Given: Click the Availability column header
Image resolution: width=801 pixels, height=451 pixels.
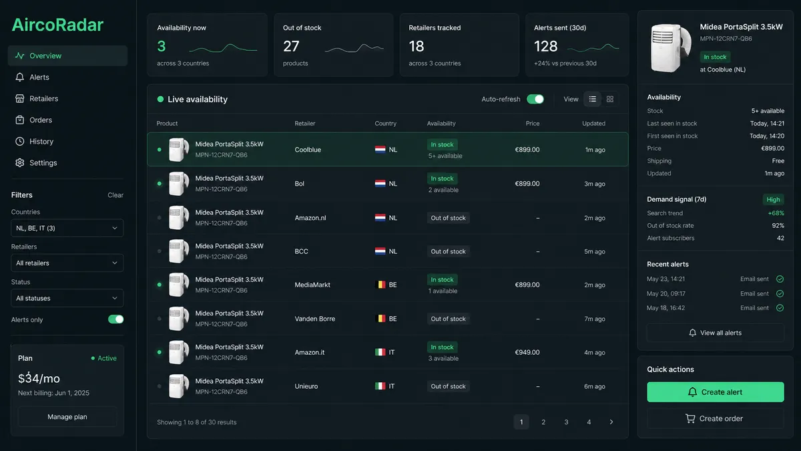Looking at the screenshot, I should [x=441, y=123].
